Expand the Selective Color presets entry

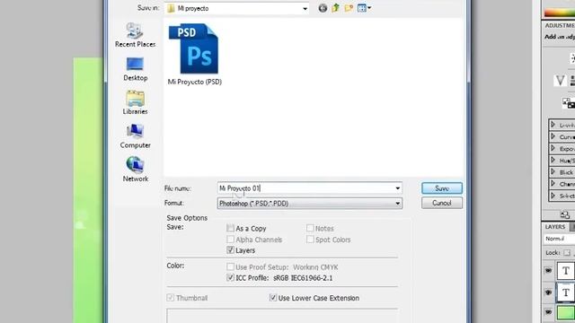pyautogui.click(x=553, y=196)
